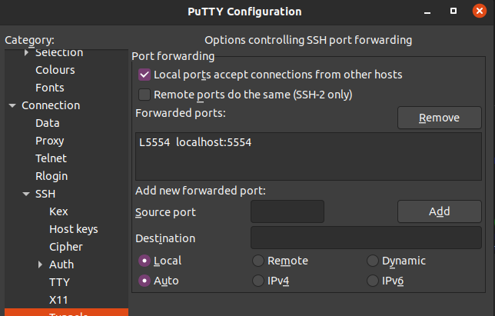Open the X11 category

coord(58,300)
